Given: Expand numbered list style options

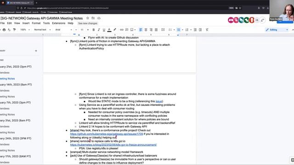Looking at the screenshot, I should point(191,30).
